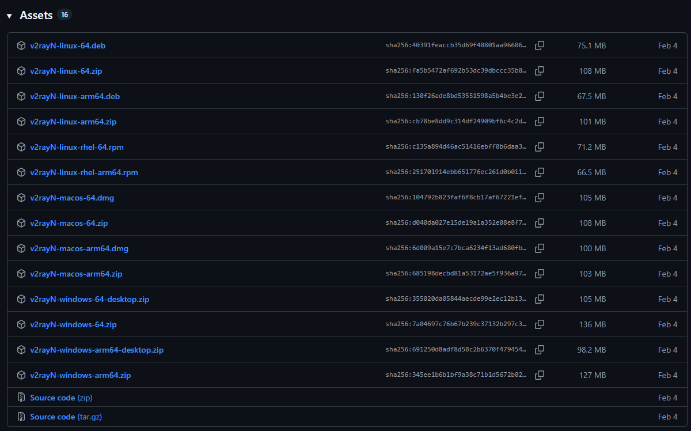Click the assets count badge 16
The width and height of the screenshot is (691, 431).
[x=64, y=15]
